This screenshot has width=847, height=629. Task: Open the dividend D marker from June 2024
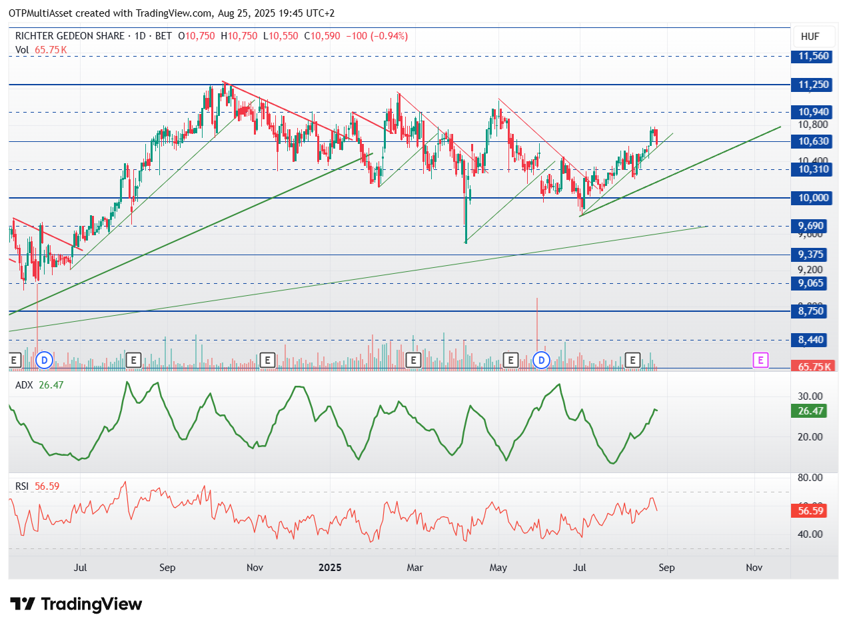tap(44, 360)
